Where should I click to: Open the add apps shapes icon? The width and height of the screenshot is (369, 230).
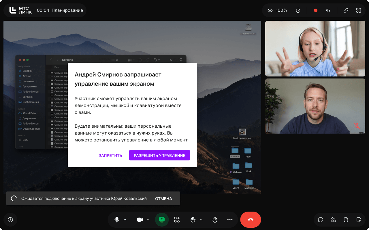coord(177,220)
